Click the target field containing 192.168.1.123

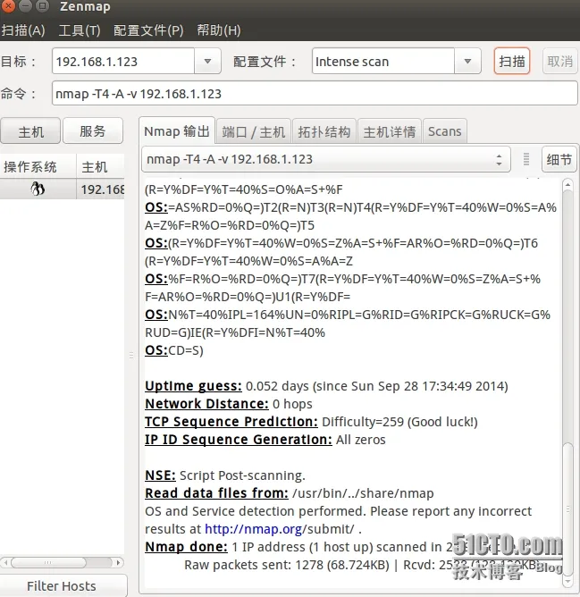pyautogui.click(x=123, y=61)
